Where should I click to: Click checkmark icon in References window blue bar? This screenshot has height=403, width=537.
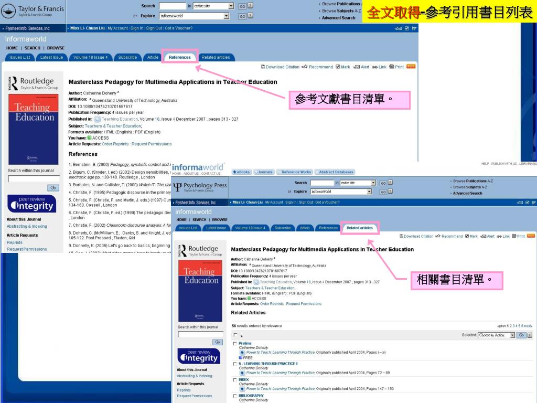[x=407, y=28]
